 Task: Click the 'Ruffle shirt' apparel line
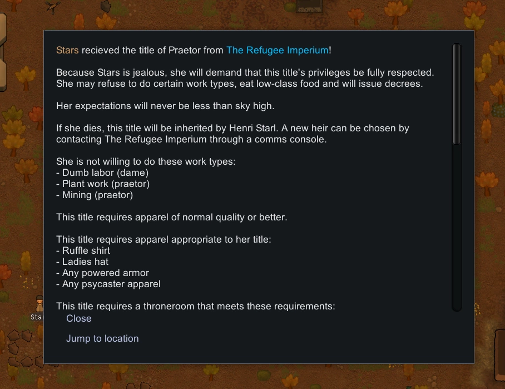click(x=86, y=250)
